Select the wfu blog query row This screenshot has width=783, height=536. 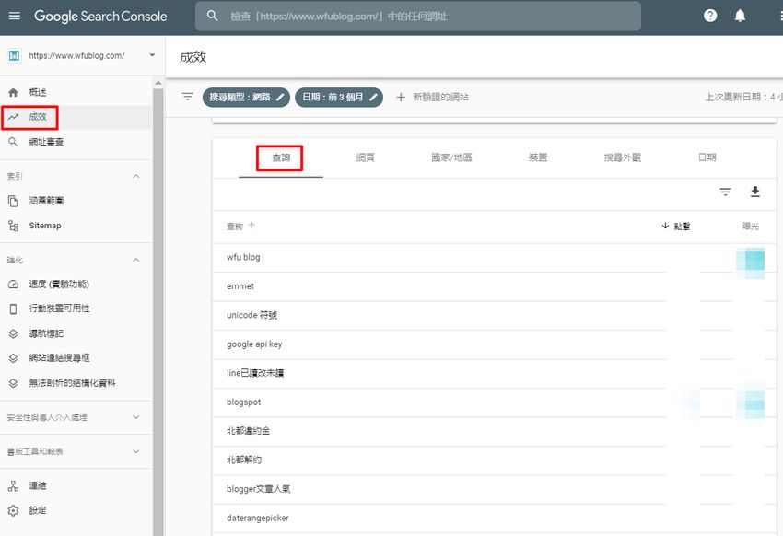click(495, 258)
